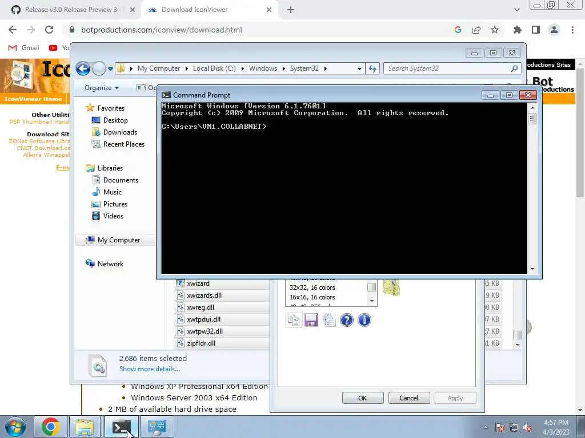Viewport: 585px width, 438px height.
Task: Click the icon format list down arrow
Action: tap(372, 301)
